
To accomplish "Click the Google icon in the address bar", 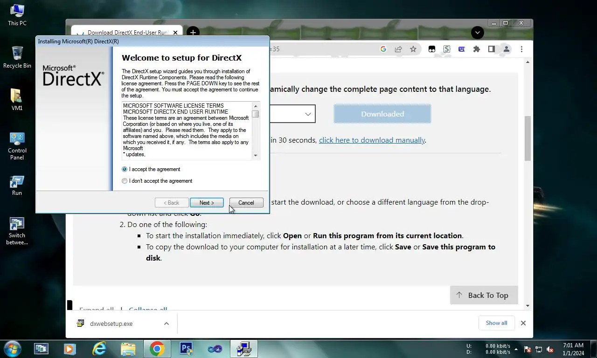I will pos(383,49).
